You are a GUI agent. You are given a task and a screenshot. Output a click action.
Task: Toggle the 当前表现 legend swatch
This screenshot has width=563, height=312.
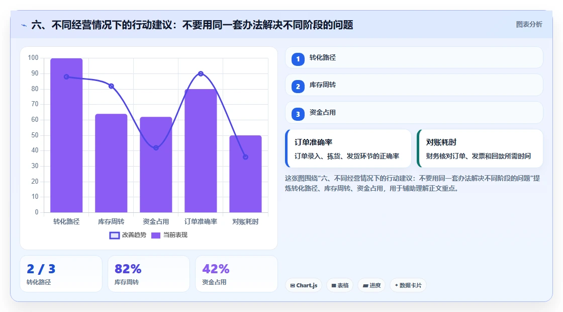(155, 236)
